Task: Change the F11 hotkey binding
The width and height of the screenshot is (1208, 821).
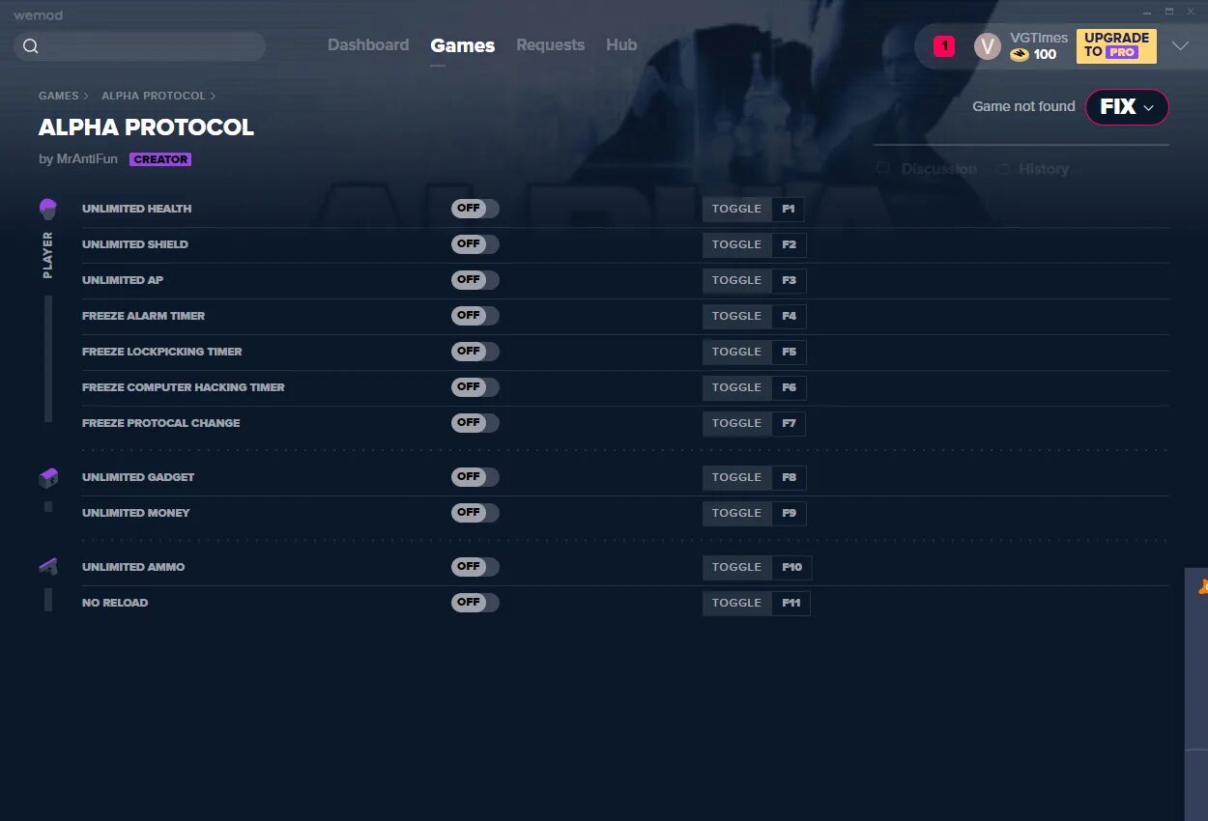Action: coord(791,603)
